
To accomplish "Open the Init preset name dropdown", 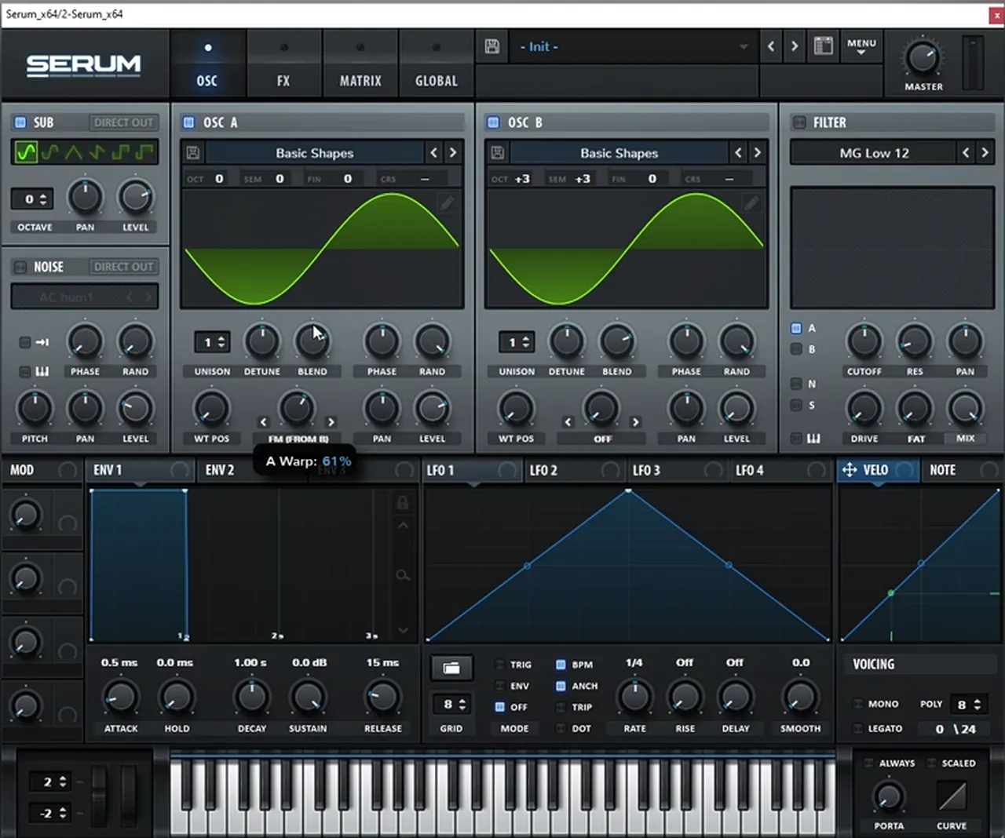I will click(633, 47).
